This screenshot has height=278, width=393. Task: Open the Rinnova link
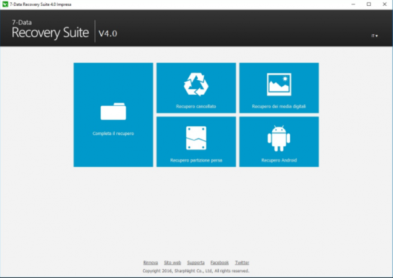point(151,263)
